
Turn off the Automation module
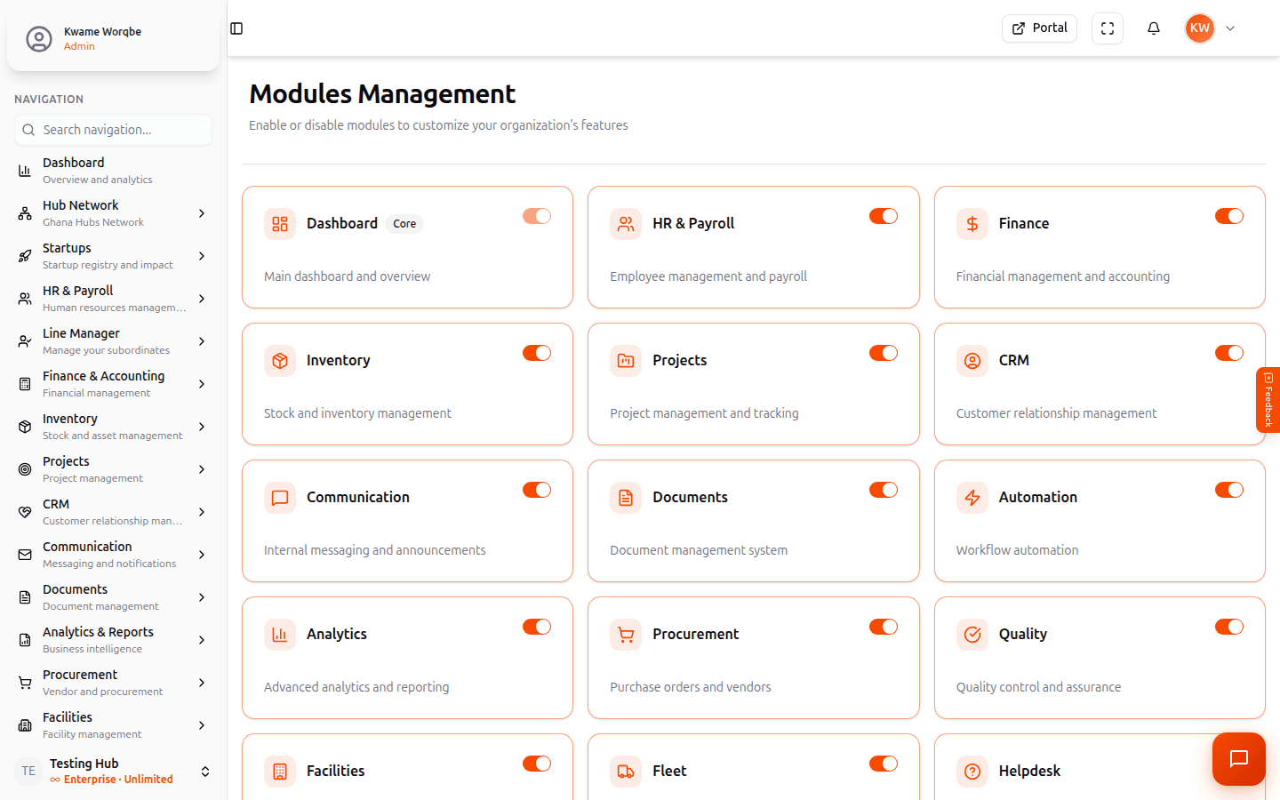(1229, 490)
